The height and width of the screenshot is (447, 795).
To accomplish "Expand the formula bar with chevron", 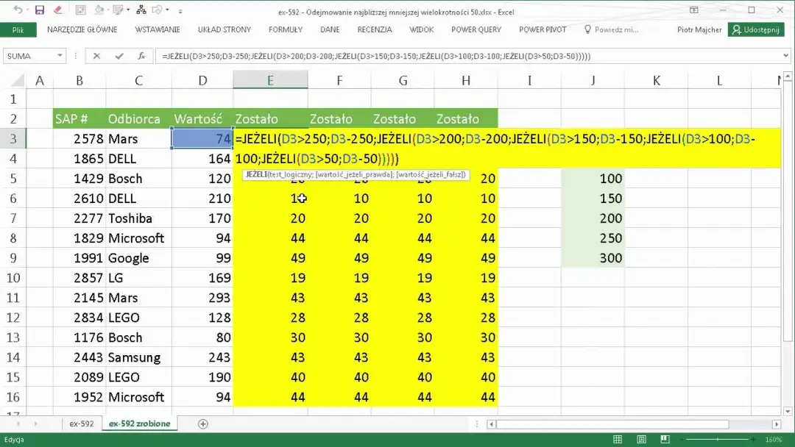I will point(785,56).
